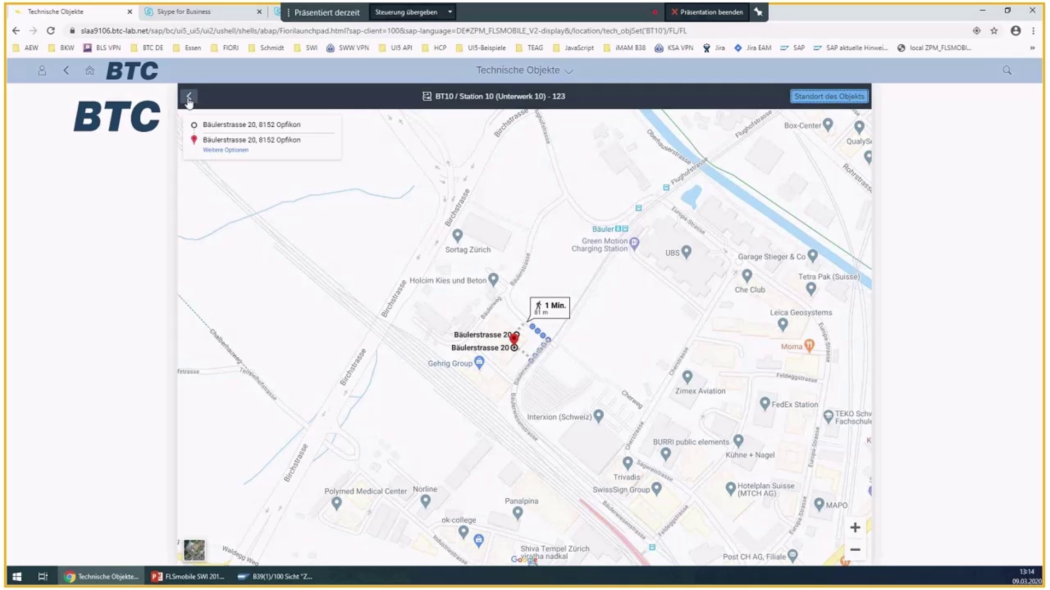
Task: Zoom out using the map minus icon
Action: [x=855, y=549]
